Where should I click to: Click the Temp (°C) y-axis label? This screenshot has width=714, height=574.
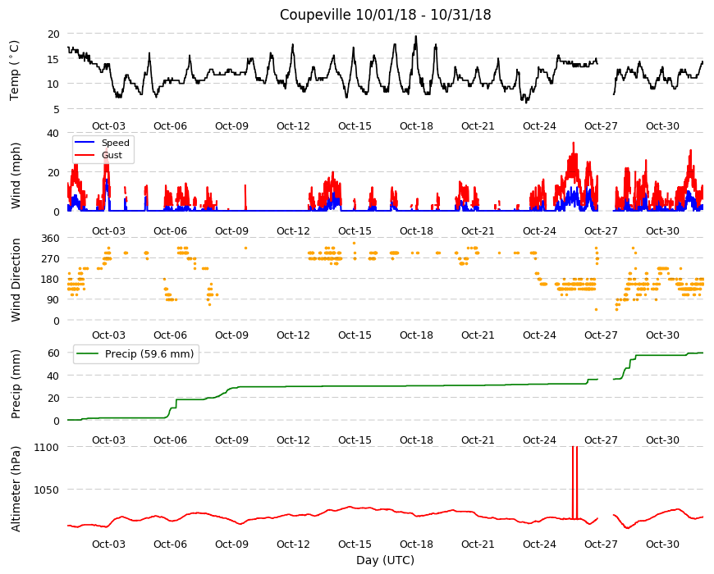(x=15, y=71)
